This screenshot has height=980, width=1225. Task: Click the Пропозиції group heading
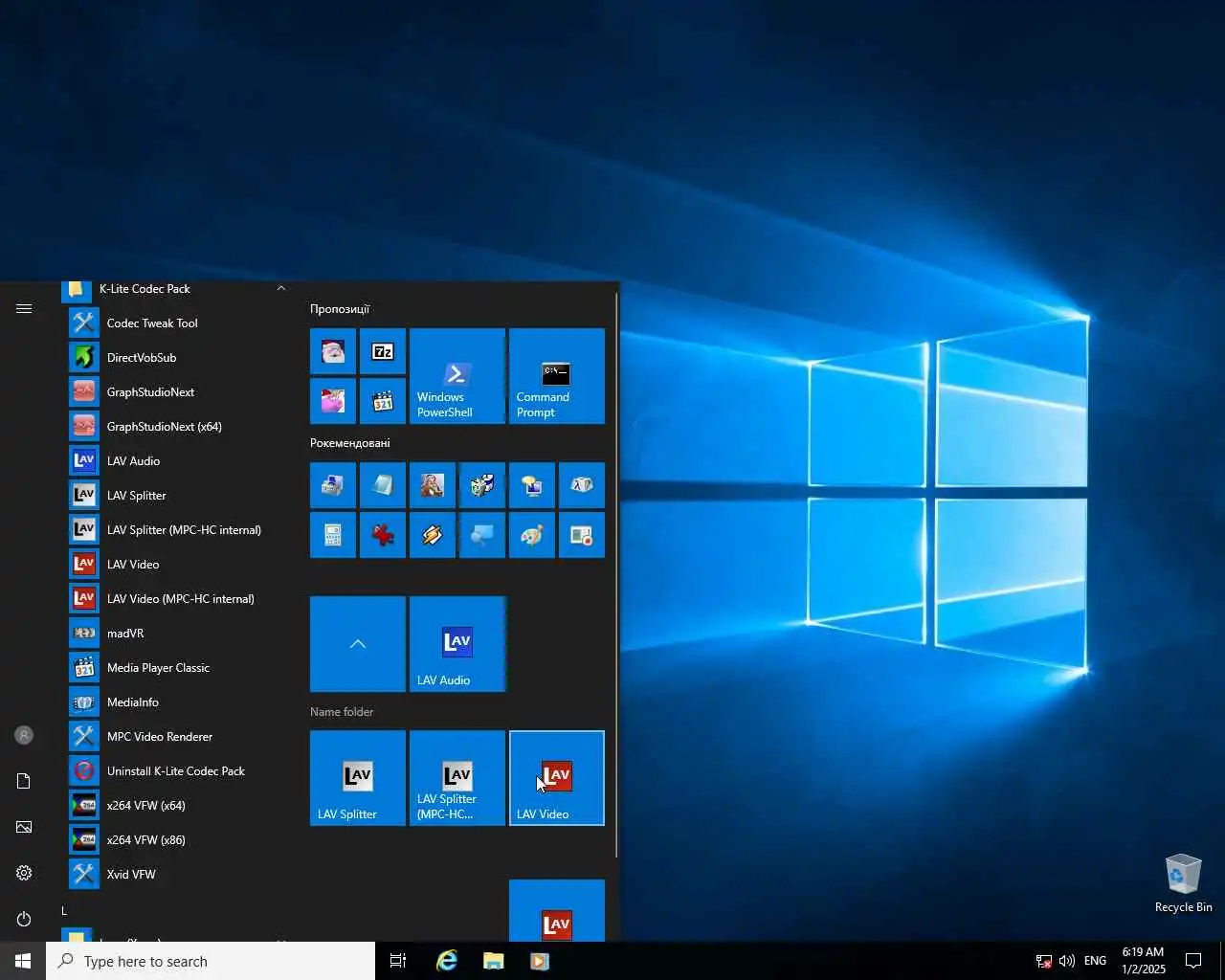(340, 309)
